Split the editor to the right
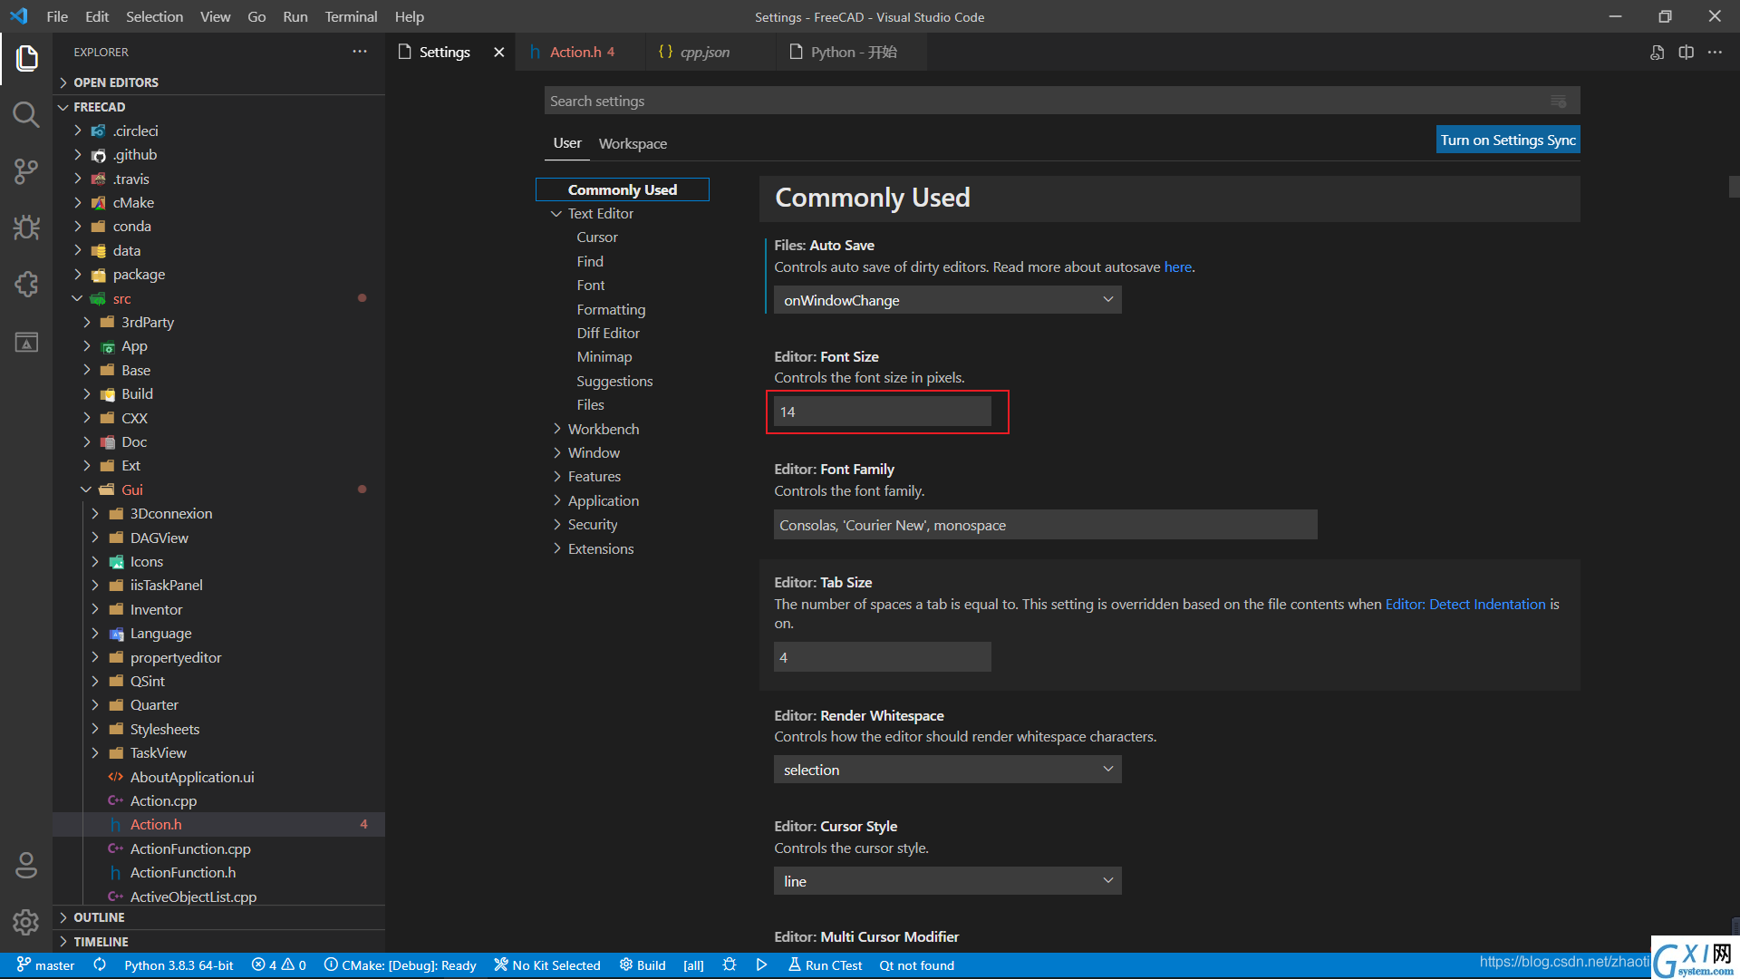 pos(1686,53)
